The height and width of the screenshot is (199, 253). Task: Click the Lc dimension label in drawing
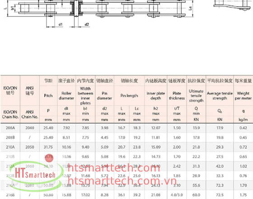190,8
